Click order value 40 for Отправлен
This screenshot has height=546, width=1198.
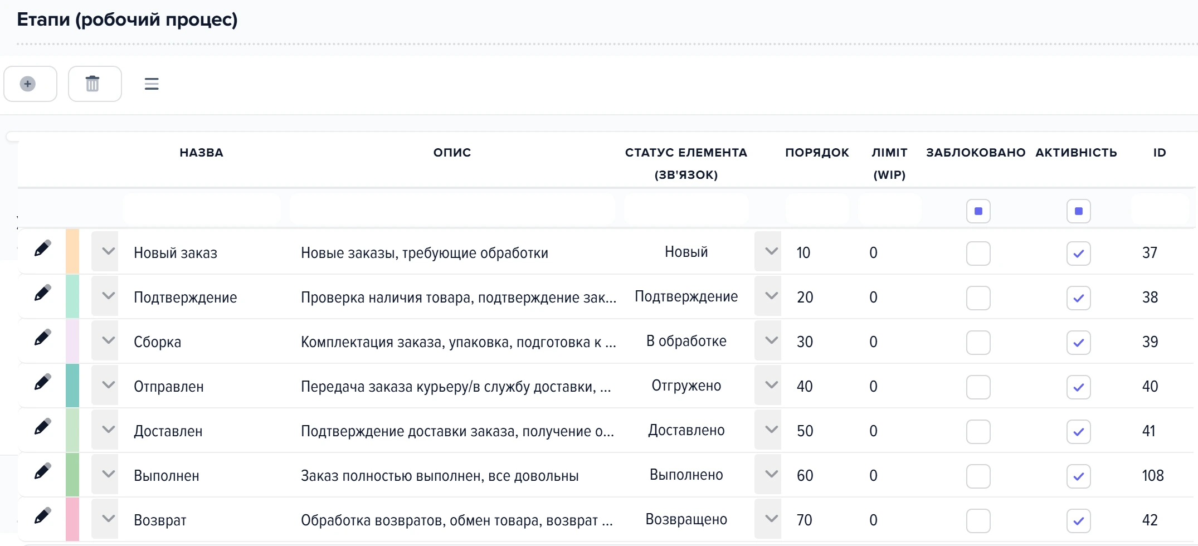click(805, 386)
